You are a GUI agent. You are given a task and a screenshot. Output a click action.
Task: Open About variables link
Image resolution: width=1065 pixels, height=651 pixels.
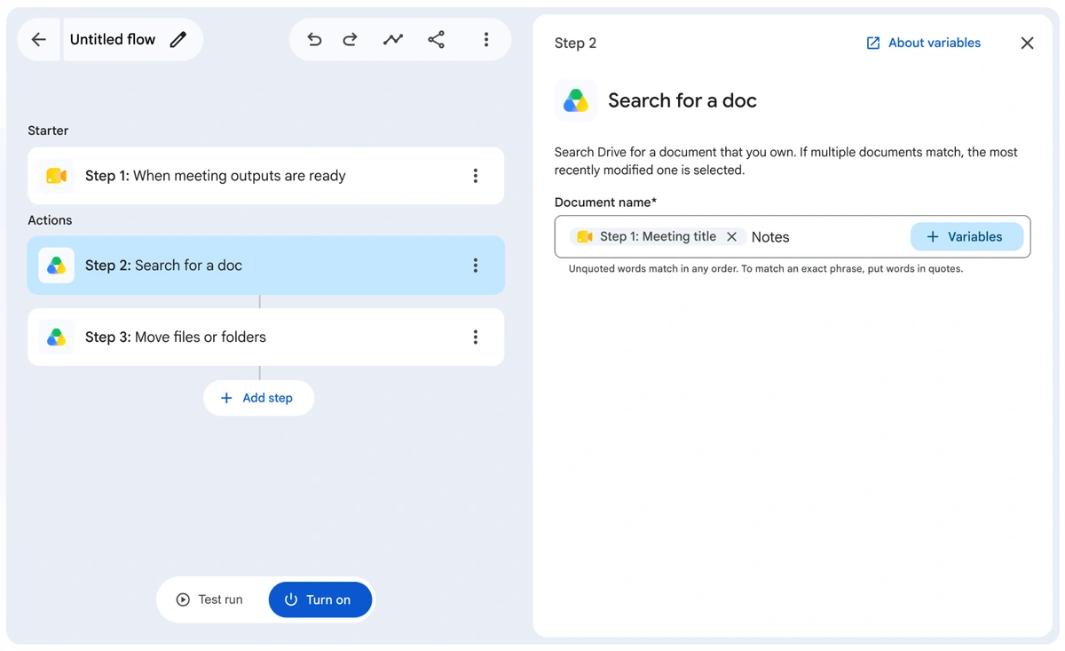(x=923, y=43)
